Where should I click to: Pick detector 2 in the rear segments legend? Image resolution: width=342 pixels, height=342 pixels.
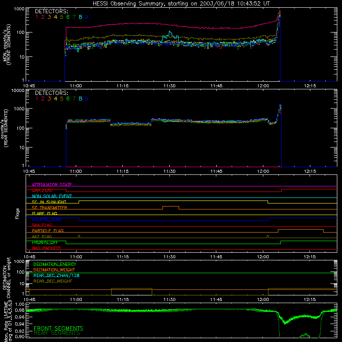click(43, 99)
